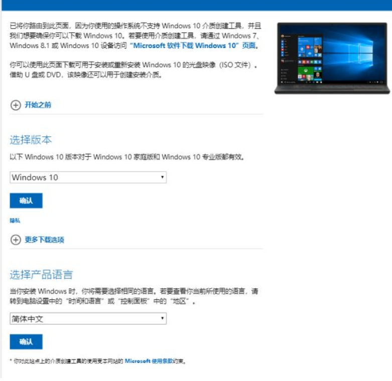Click the Windows 10 laptop image
Image resolution: width=392 pixels, height=381 pixels.
click(332, 58)
